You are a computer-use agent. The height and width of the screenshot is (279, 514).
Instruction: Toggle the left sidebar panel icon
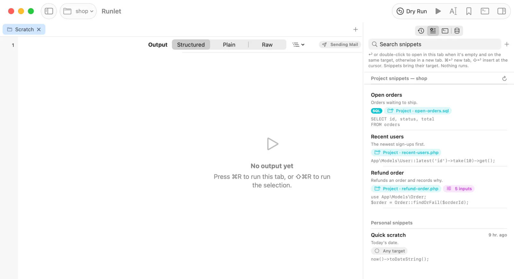coord(49,11)
